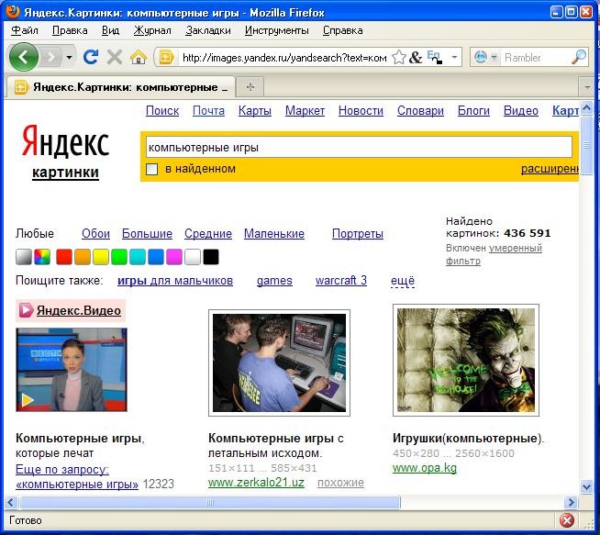The image size is (600, 535).
Task: Open the Joker game image thumbnail
Action: coord(466,360)
